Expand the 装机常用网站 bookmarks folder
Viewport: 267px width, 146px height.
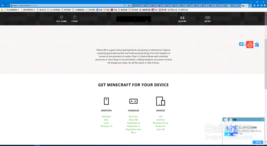28,10
